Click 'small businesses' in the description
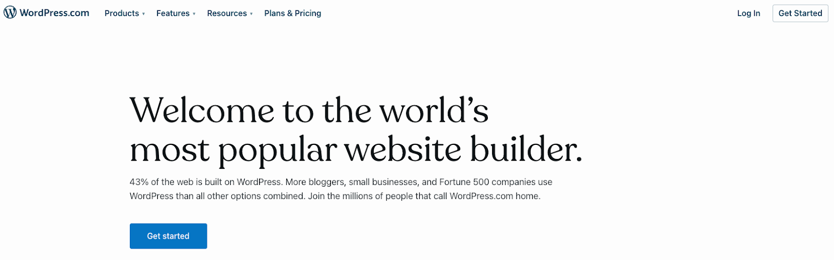834x260 pixels. [x=383, y=182]
